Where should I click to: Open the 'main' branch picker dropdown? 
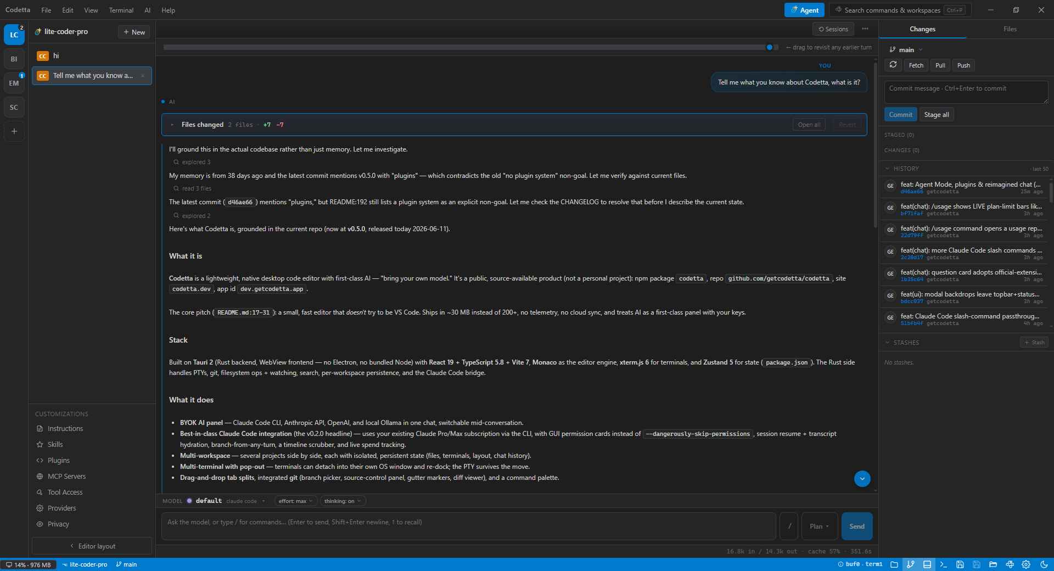click(x=906, y=50)
